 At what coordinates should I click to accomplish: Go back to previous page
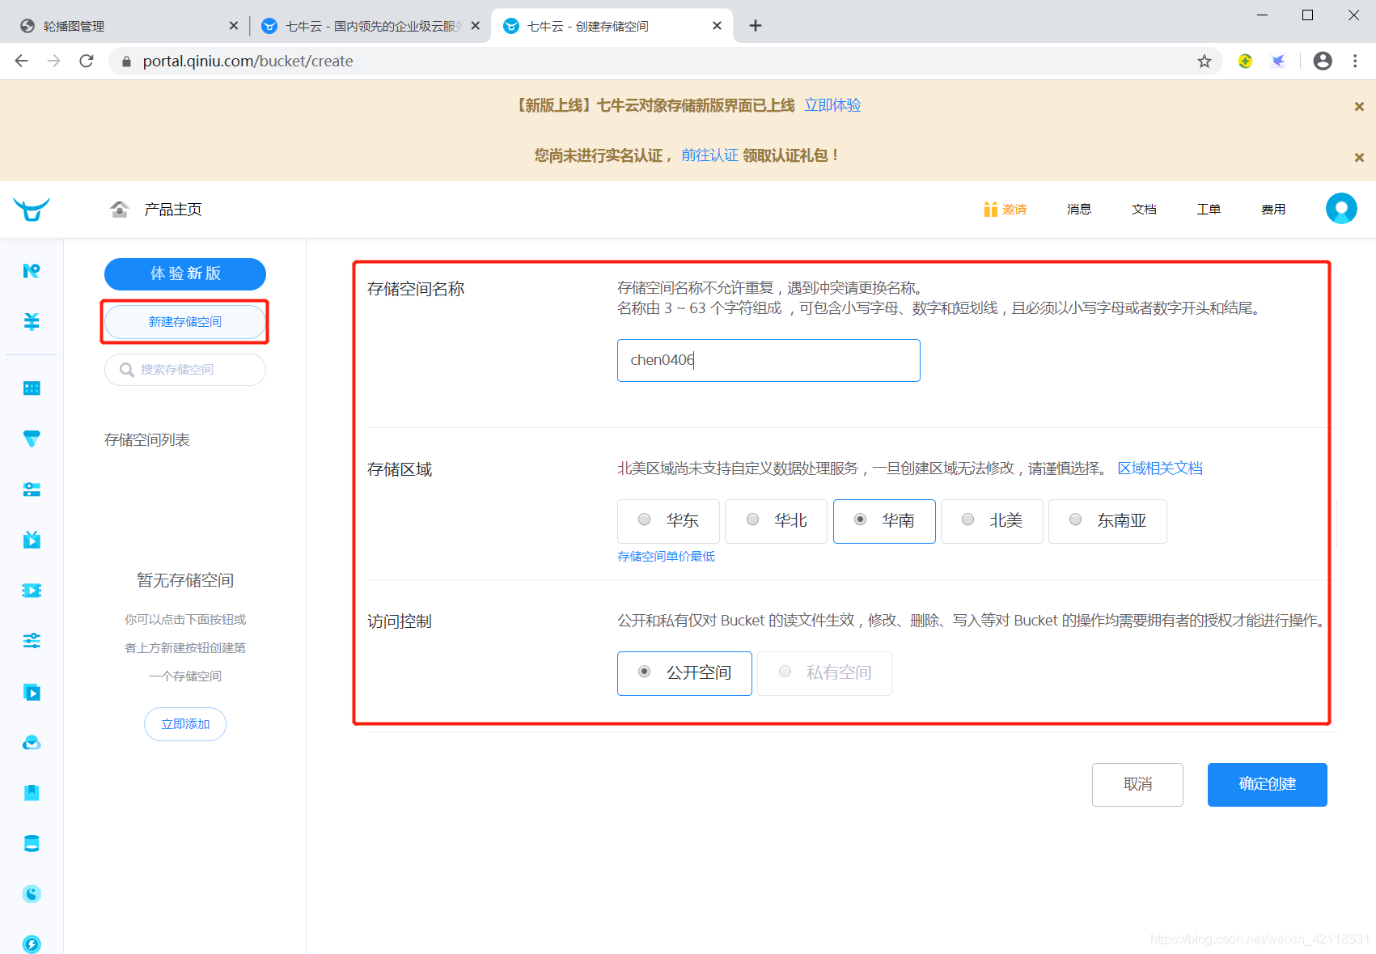tap(22, 61)
